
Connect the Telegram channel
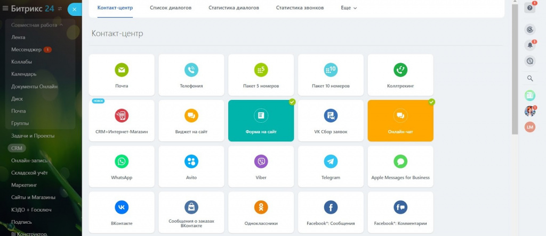(331, 166)
